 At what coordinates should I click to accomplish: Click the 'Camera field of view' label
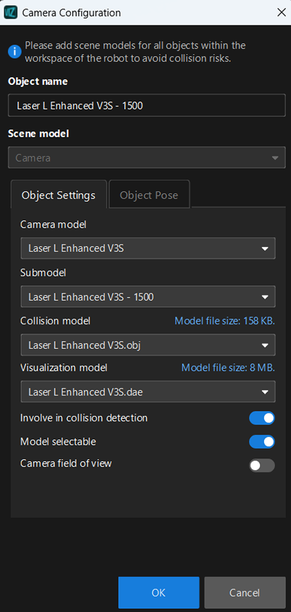point(66,463)
